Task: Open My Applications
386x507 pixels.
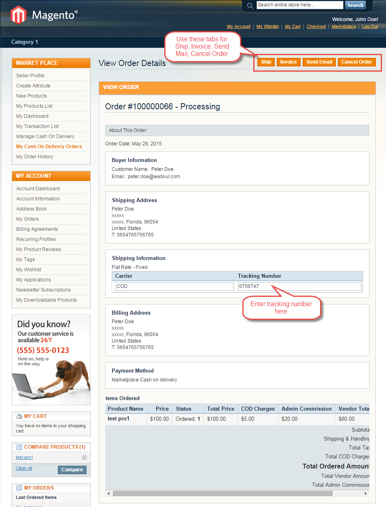Action: (34, 280)
